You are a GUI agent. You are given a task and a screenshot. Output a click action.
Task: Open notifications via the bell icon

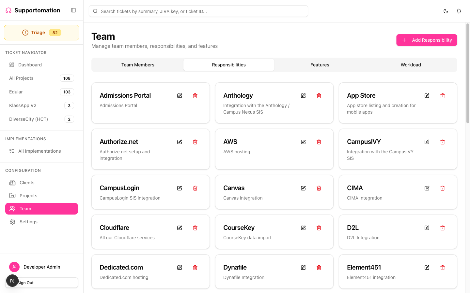(459, 11)
